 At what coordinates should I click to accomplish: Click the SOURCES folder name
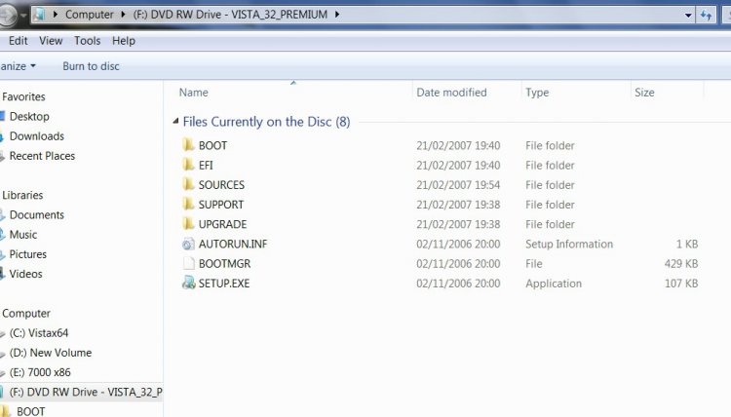pyautogui.click(x=221, y=184)
